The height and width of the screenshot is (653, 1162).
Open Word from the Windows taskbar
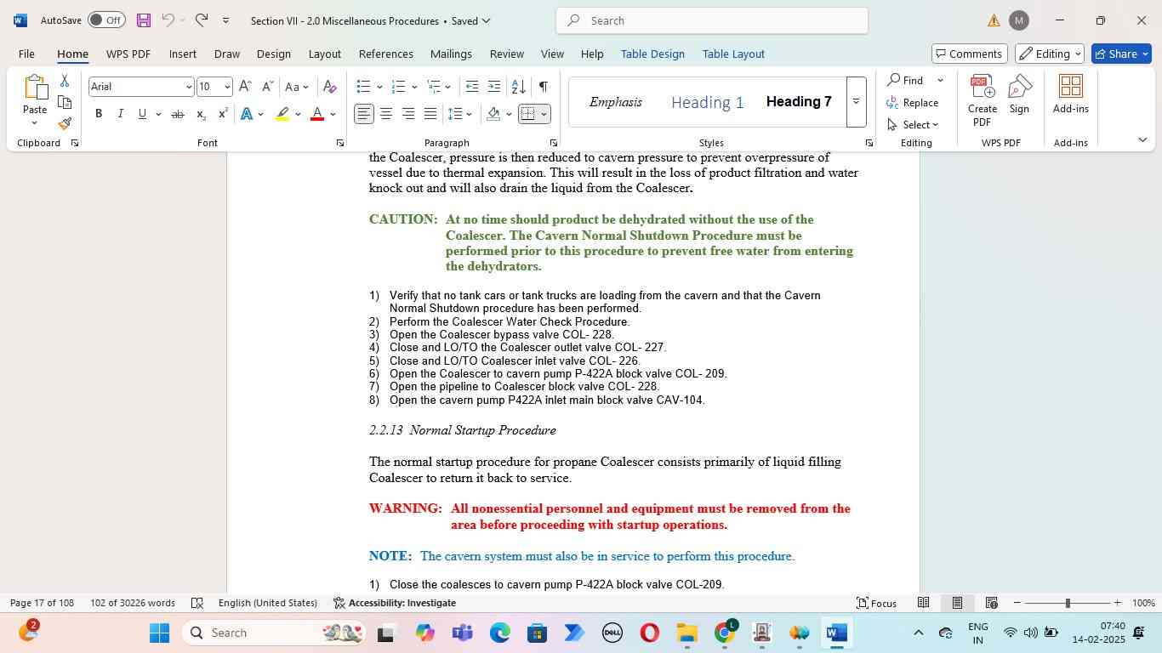837,633
